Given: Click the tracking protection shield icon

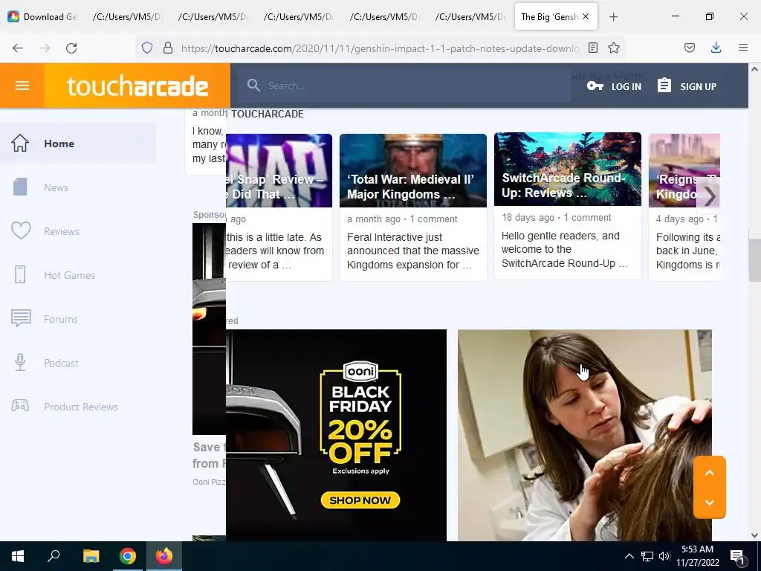Looking at the screenshot, I should coord(147,48).
